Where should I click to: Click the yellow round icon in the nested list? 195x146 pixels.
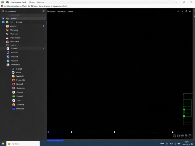13,76
